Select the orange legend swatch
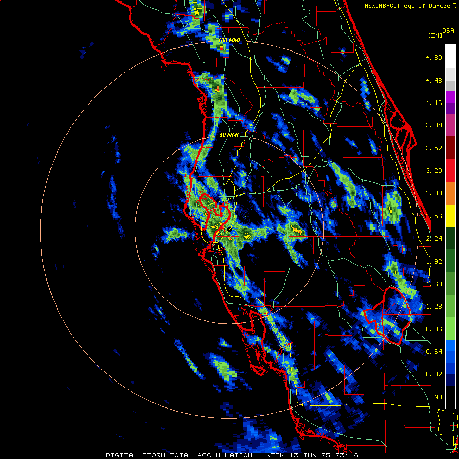This screenshot has width=459, height=459. pos(450,193)
